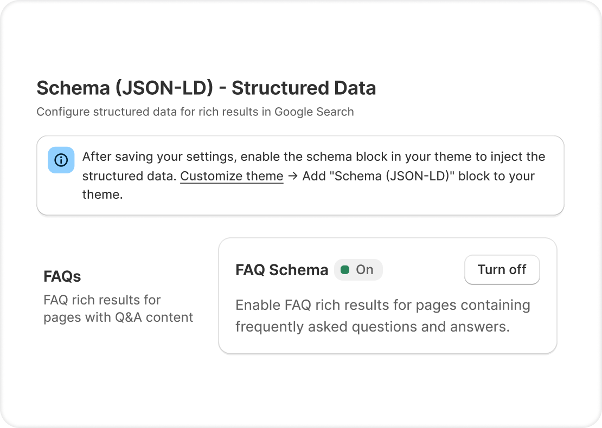Click the words "Google Search" in the subtitle
Image resolution: width=602 pixels, height=428 pixels.
[314, 112]
